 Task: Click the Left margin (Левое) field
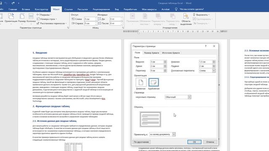tap(157, 66)
